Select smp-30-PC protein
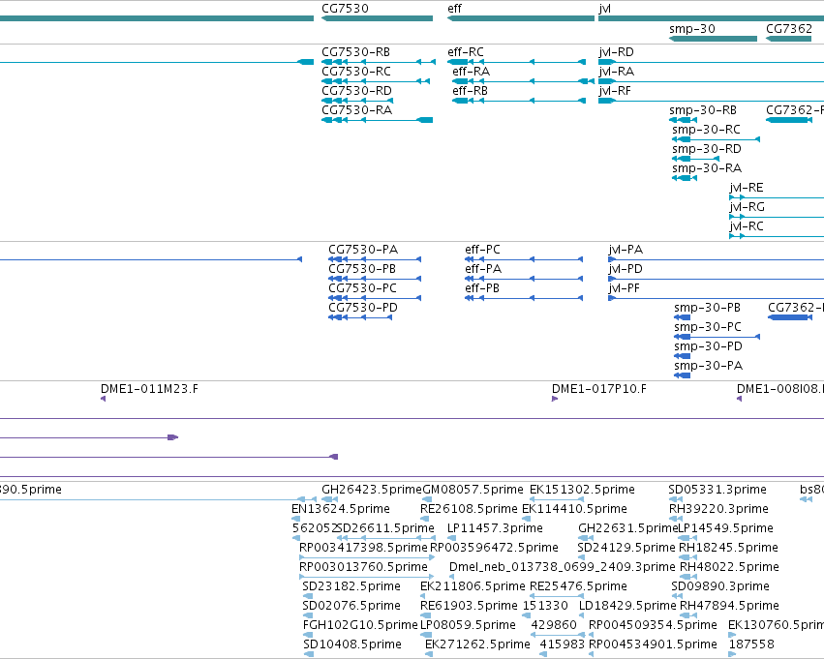This screenshot has width=824, height=659. click(x=717, y=337)
